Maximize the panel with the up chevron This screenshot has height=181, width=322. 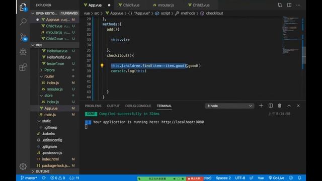click(x=289, y=106)
